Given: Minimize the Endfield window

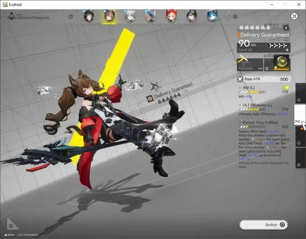Looking at the screenshot, I should [272, 5].
